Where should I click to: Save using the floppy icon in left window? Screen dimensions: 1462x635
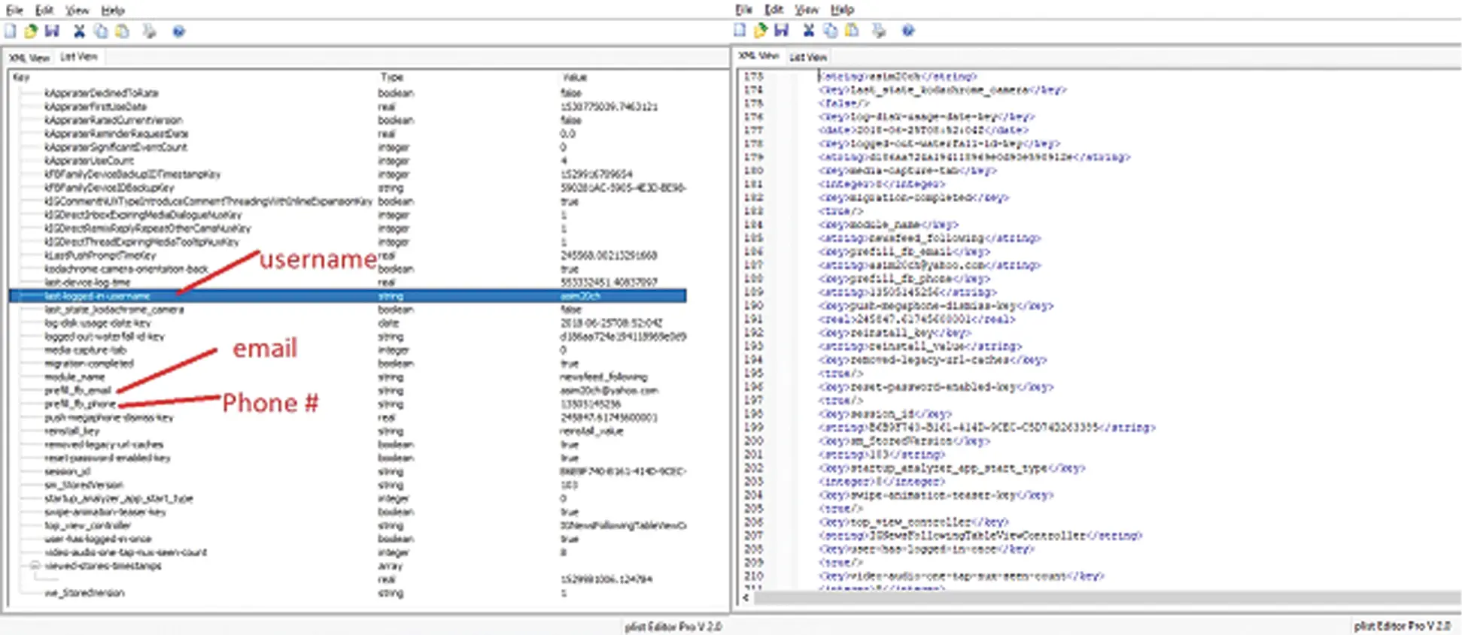pos(52,32)
